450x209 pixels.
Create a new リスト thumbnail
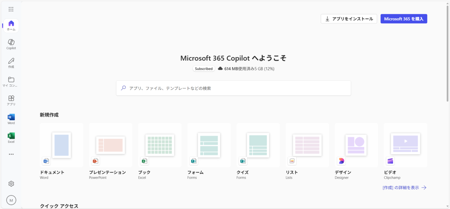pyautogui.click(x=307, y=145)
